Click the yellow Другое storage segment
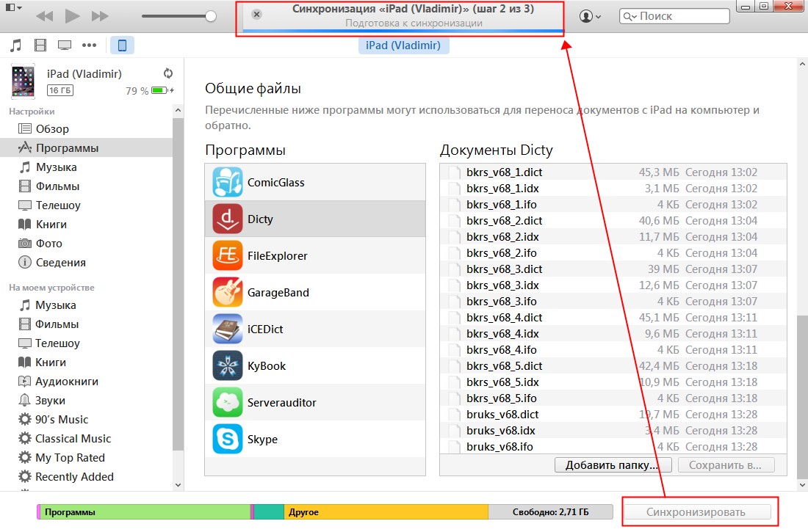 click(x=386, y=512)
